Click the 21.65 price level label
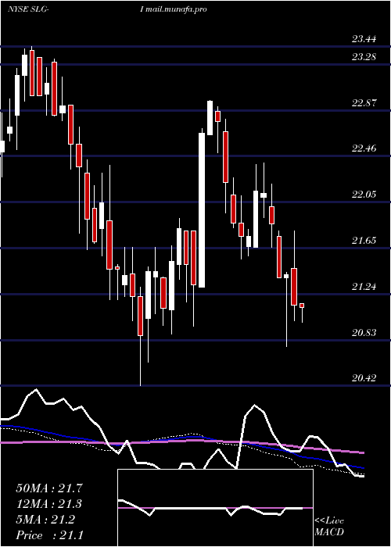 364,241
